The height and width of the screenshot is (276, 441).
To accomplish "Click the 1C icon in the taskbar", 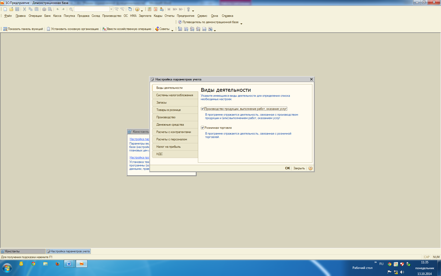I will 82,264.
